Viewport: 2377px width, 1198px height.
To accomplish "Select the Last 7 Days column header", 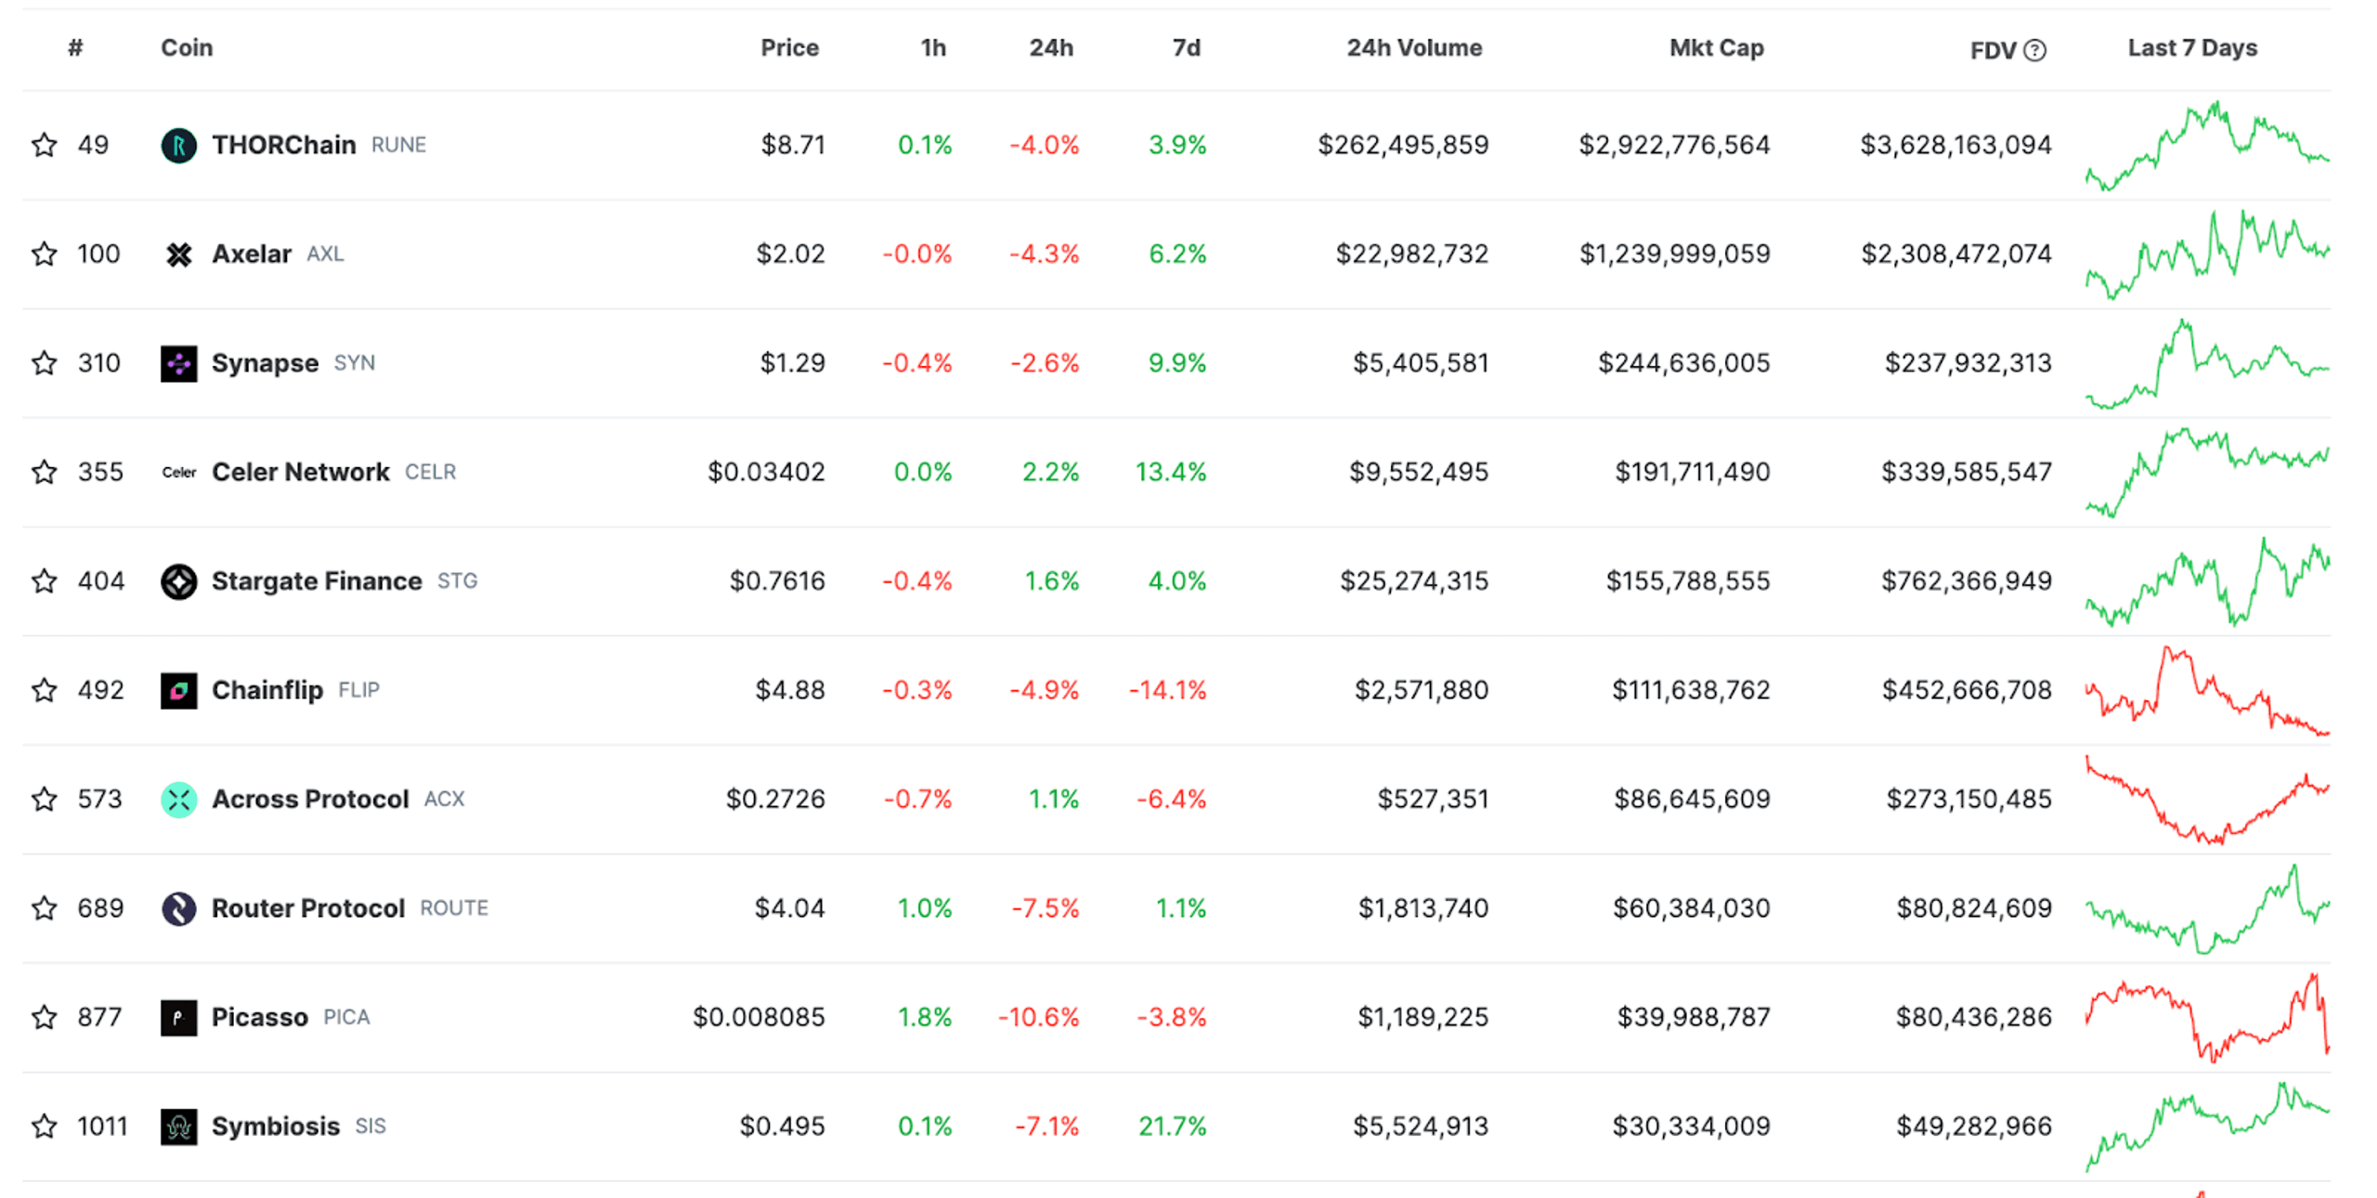I will [x=2191, y=47].
